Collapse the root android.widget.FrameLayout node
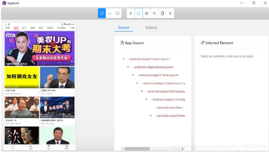The height and width of the screenshot is (153, 269). pos(123,59)
